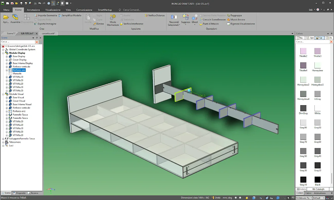The width and height of the screenshot is (334, 200).
Task: Click the Assembla icon in ribbon
Action: tap(15, 17)
